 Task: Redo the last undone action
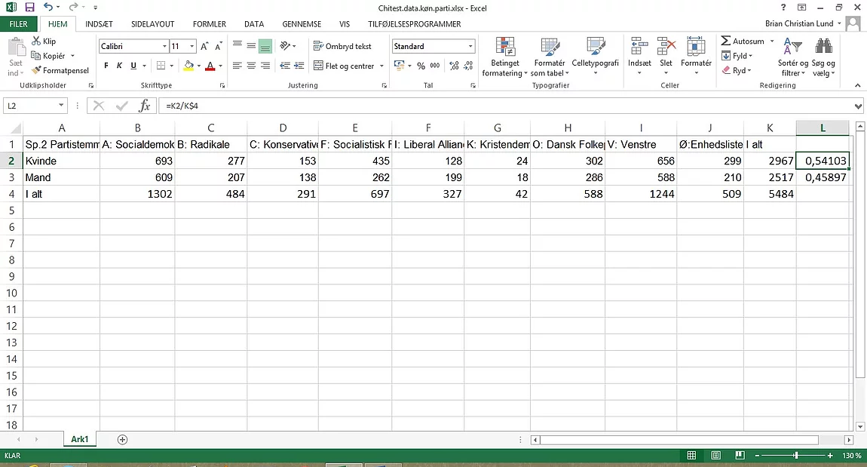point(73,8)
